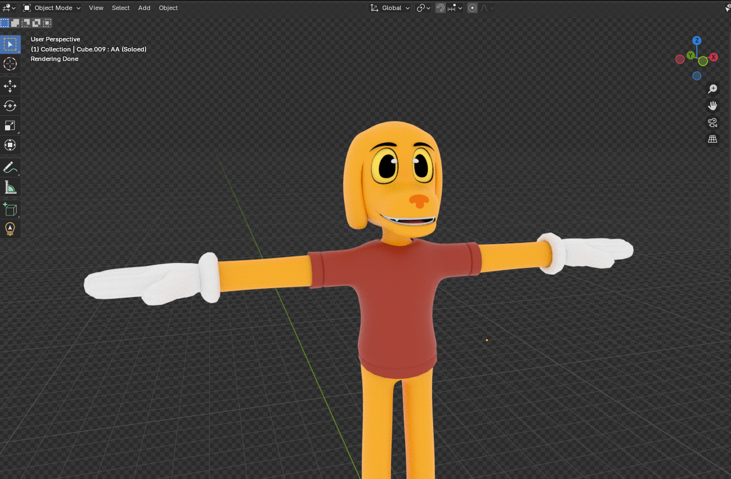This screenshot has height=479, width=731.
Task: Select the Add Cube tool
Action: [10, 209]
